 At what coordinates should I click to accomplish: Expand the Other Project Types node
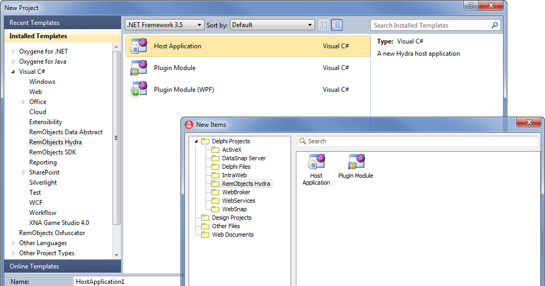coord(14,253)
